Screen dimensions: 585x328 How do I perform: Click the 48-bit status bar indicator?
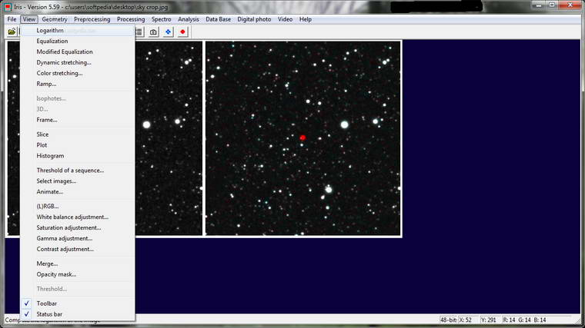coord(448,320)
